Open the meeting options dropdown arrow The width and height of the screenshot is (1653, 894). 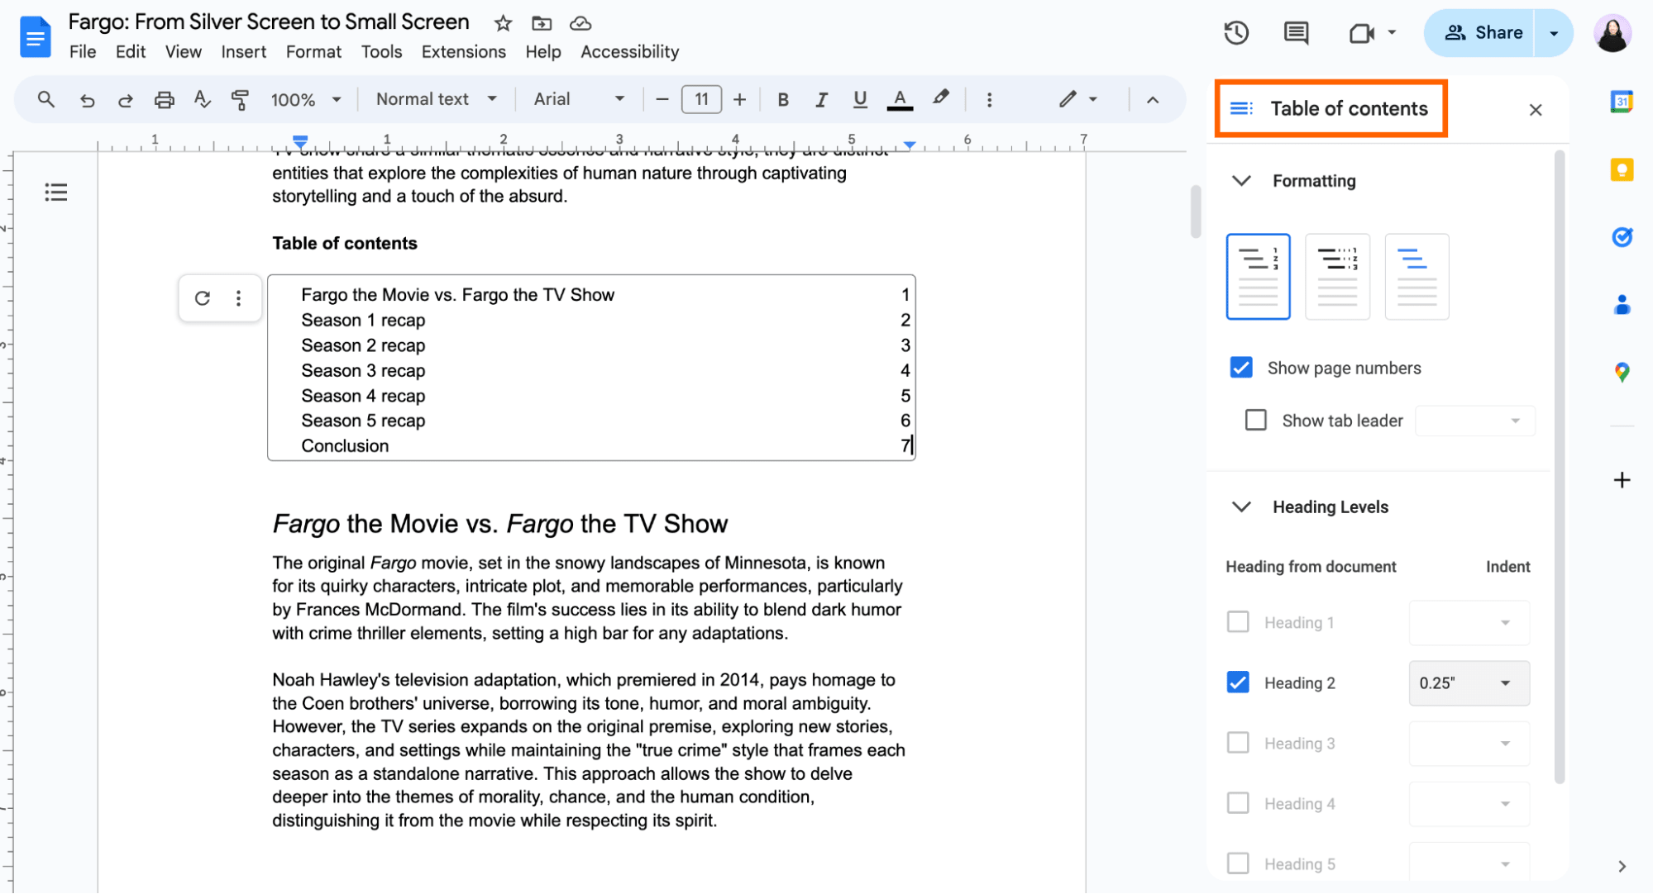[x=1392, y=33]
